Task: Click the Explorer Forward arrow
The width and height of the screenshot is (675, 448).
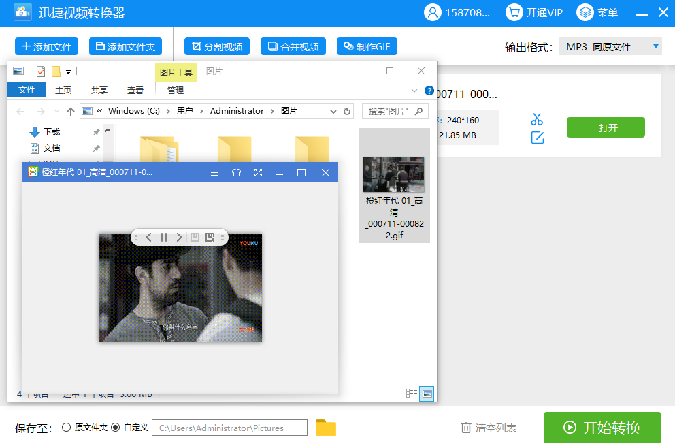Action: click(x=41, y=112)
